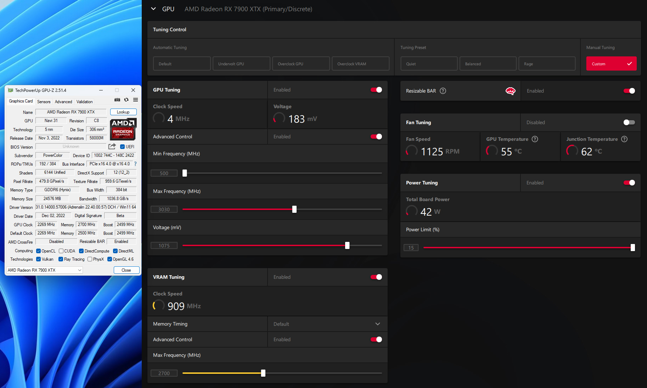Screen dimensions: 647x388
Task: Toggle the VRAM Tuning switch
Action: coord(376,277)
